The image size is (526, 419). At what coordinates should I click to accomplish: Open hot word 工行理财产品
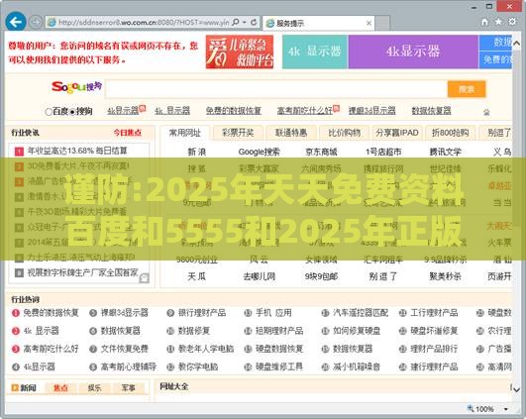click(434, 313)
